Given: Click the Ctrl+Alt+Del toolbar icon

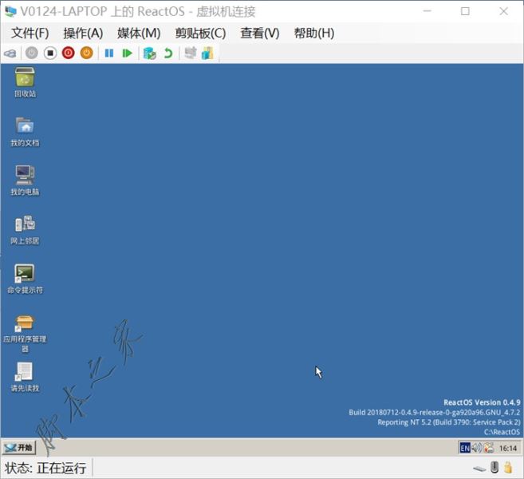Looking at the screenshot, I should (x=10, y=53).
